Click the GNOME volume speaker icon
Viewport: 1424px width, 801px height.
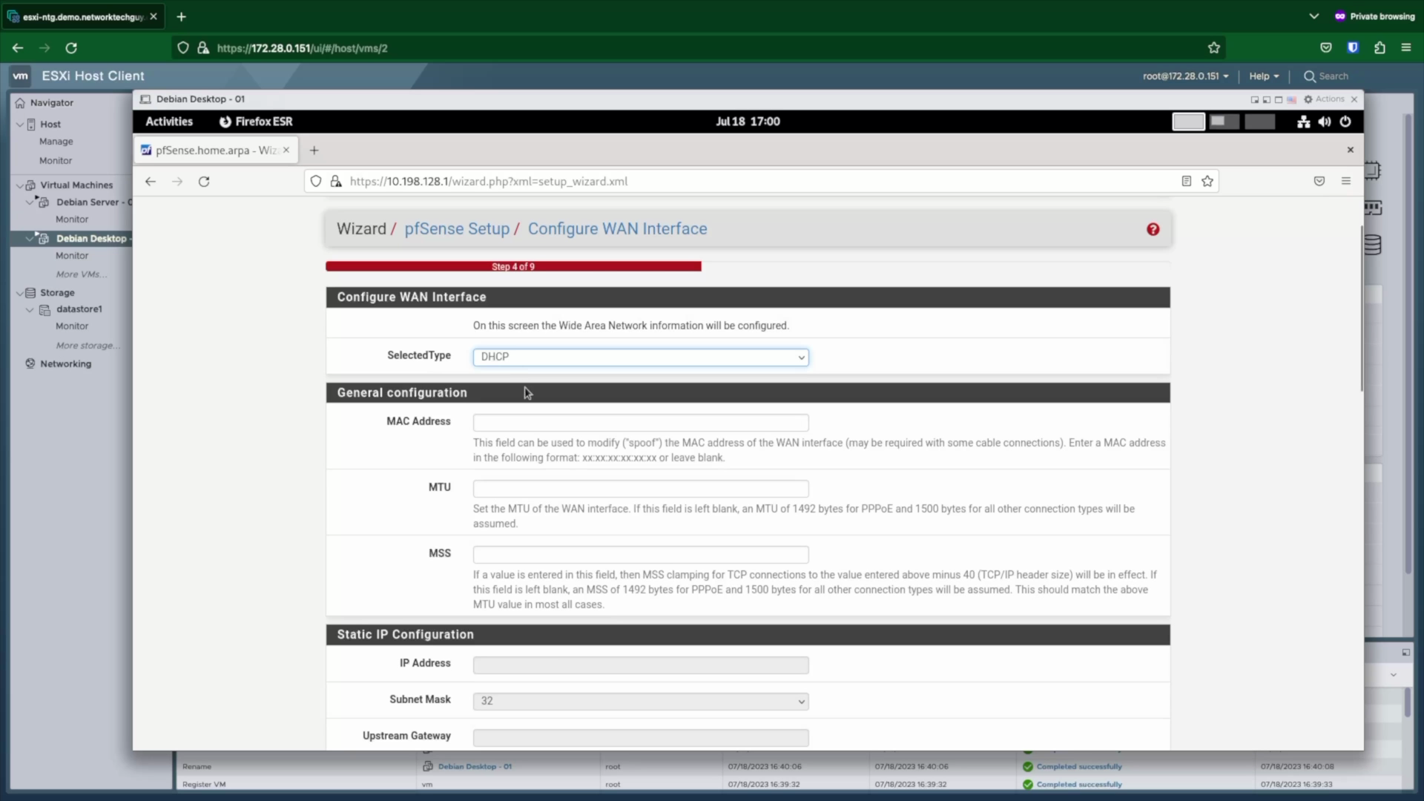(1325, 122)
